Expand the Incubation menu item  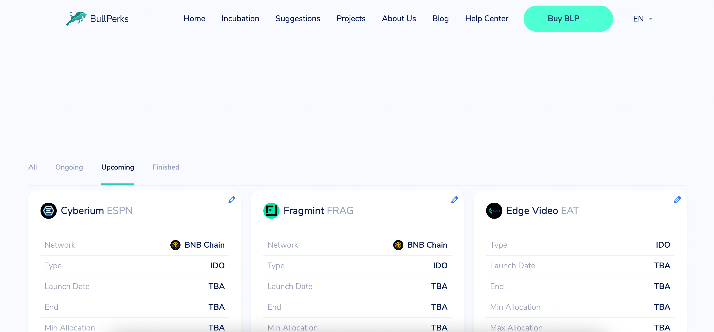240,19
